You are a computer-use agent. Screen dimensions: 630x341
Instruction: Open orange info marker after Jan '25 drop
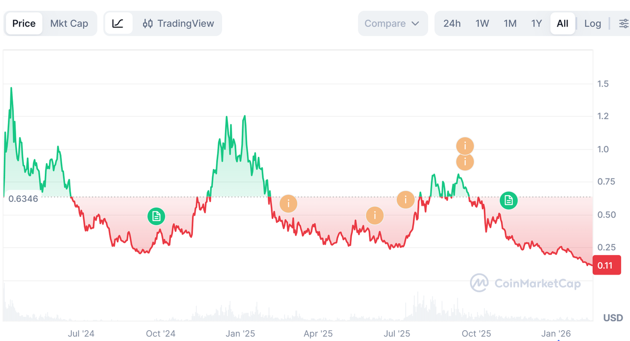coord(288,203)
